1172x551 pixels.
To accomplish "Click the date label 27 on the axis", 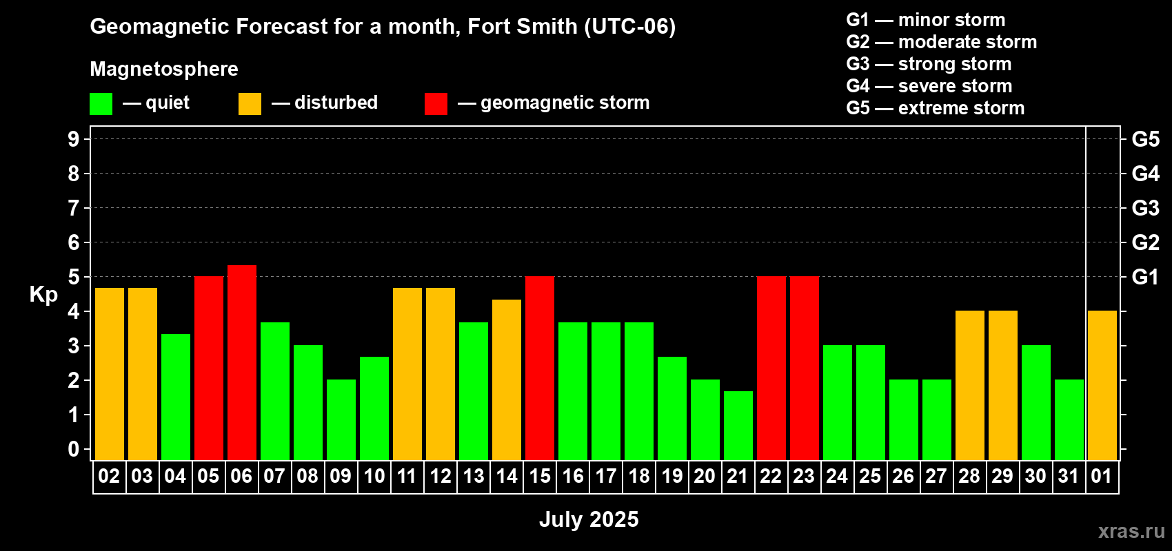I will 936,477.
